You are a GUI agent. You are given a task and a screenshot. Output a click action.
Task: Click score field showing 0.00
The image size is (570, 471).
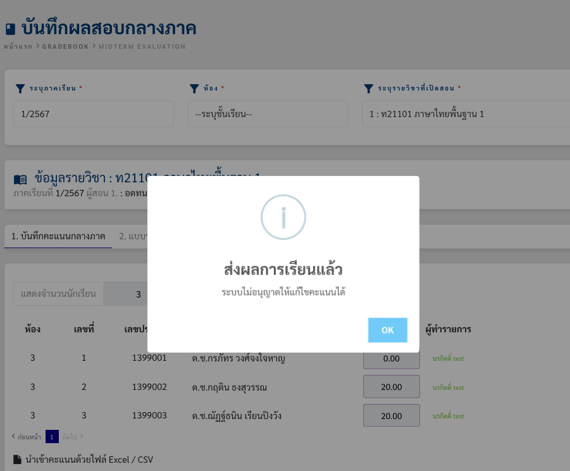click(391, 358)
